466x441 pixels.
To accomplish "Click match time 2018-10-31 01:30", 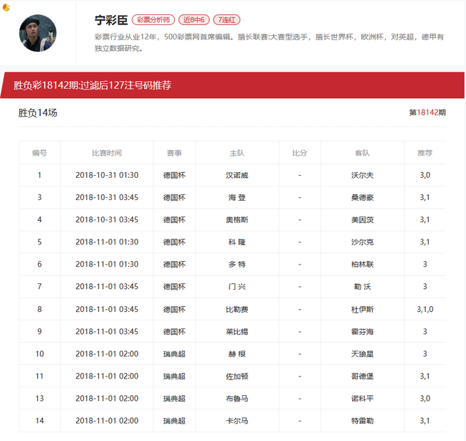I will click(107, 176).
